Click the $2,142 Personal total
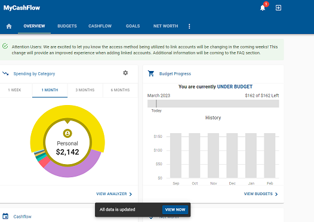The height and width of the screenshot is (222, 314). [67, 152]
